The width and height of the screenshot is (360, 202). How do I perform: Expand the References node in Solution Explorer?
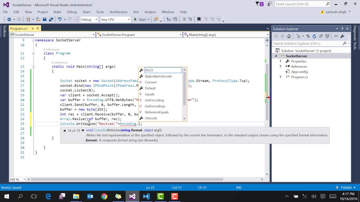click(x=280, y=66)
